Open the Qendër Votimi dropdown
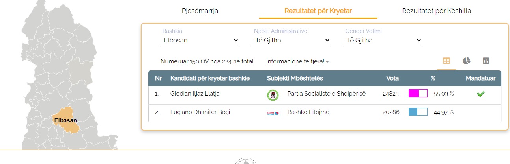510x164 pixels. click(383, 40)
